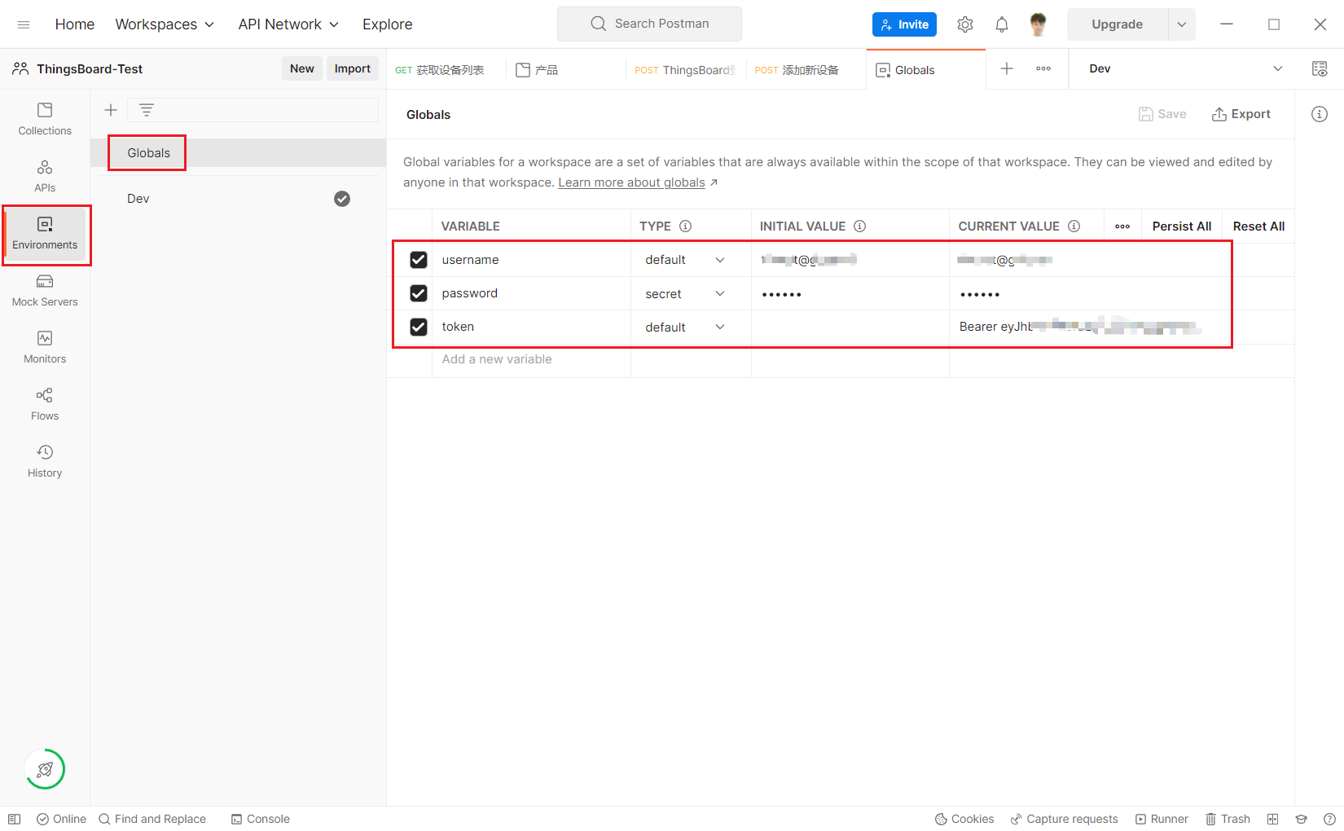Image resolution: width=1344 pixels, height=831 pixels.
Task: Expand the Workspaces dropdown
Action: coord(165,24)
